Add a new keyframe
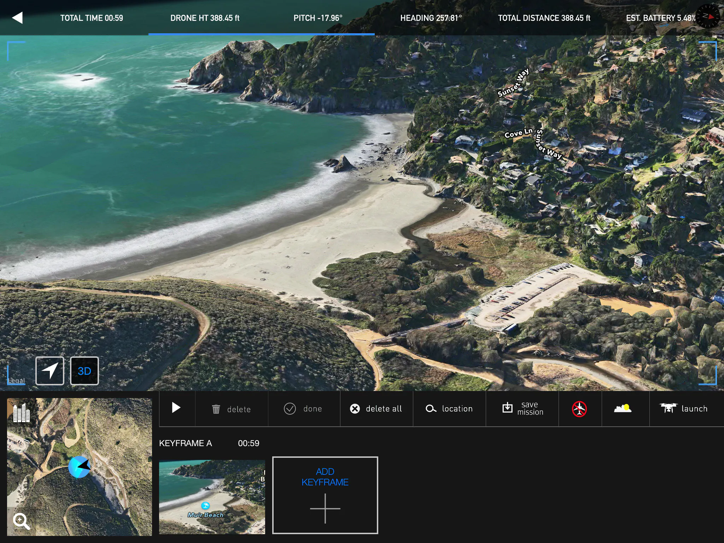 (x=325, y=495)
